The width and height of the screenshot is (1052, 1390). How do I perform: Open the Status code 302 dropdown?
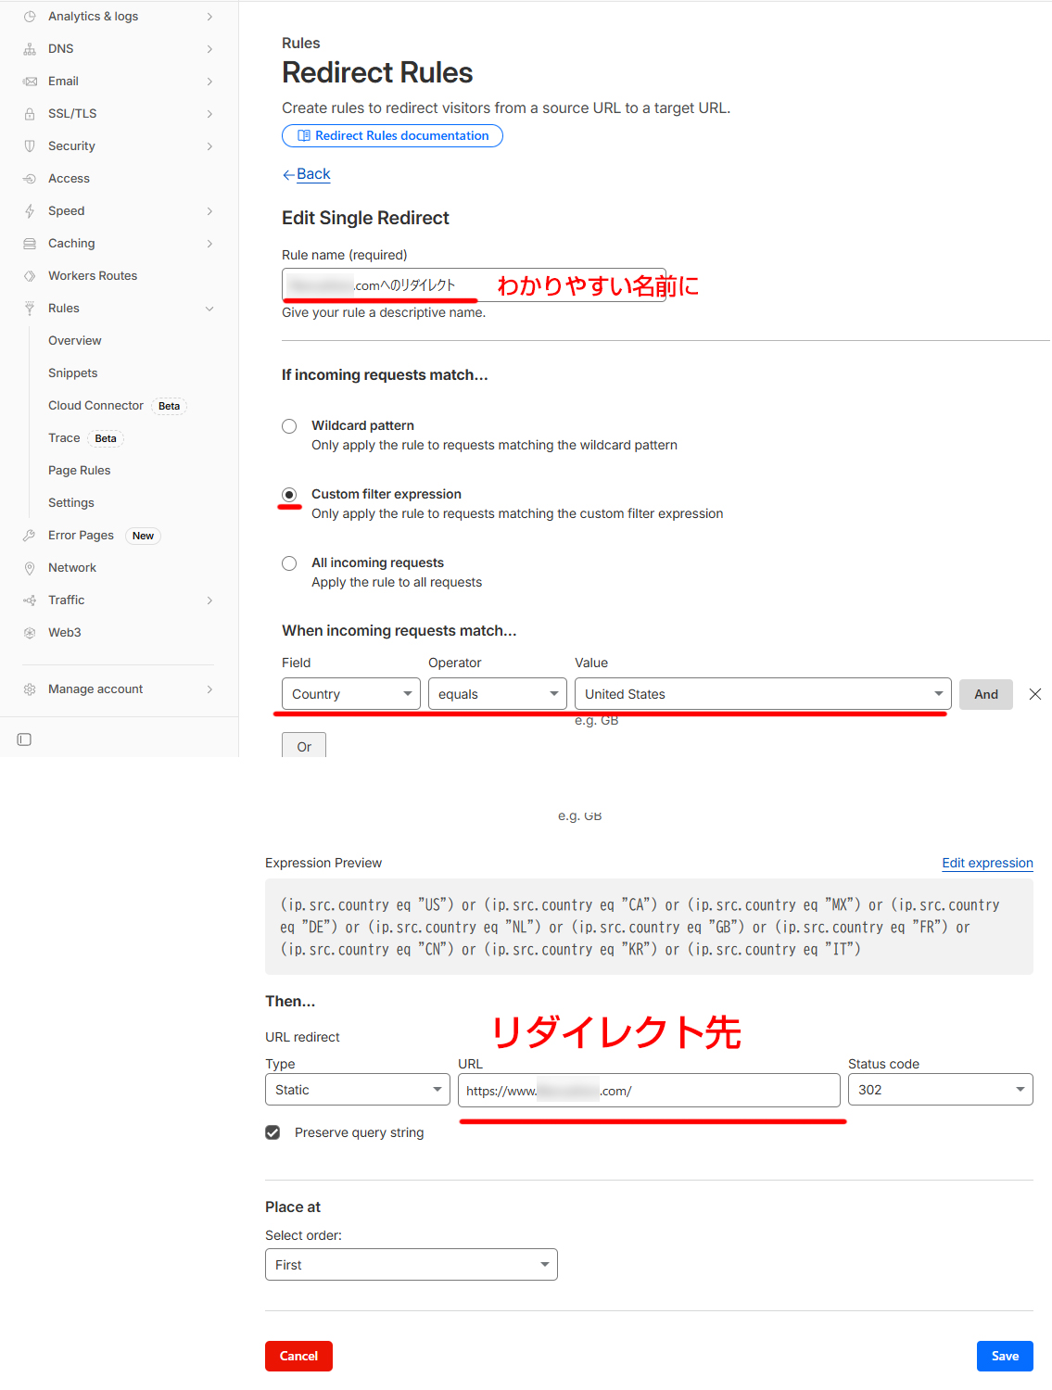pos(940,1090)
